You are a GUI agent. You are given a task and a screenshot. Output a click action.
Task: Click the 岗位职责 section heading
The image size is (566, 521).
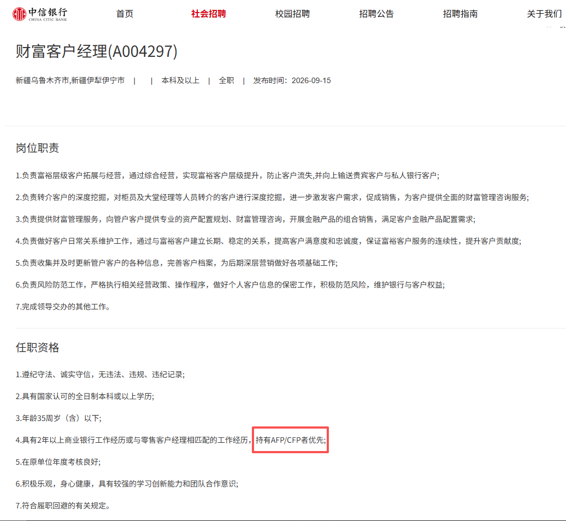(38, 148)
